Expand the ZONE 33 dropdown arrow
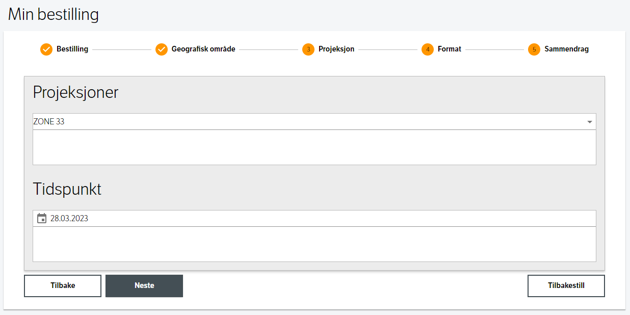 [x=590, y=122]
